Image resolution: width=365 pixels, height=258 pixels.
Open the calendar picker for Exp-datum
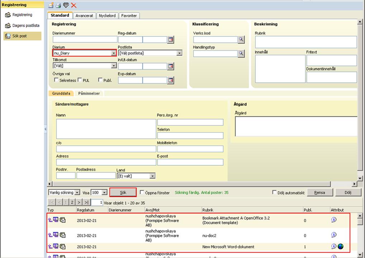tap(171, 80)
